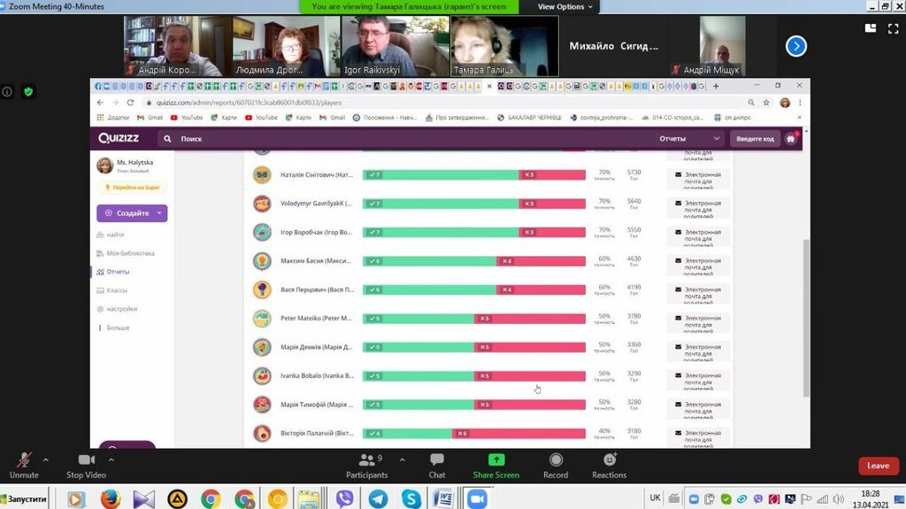Toggle Stop Video camera button

(87, 465)
